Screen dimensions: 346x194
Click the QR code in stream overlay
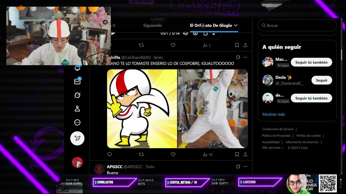(328, 183)
